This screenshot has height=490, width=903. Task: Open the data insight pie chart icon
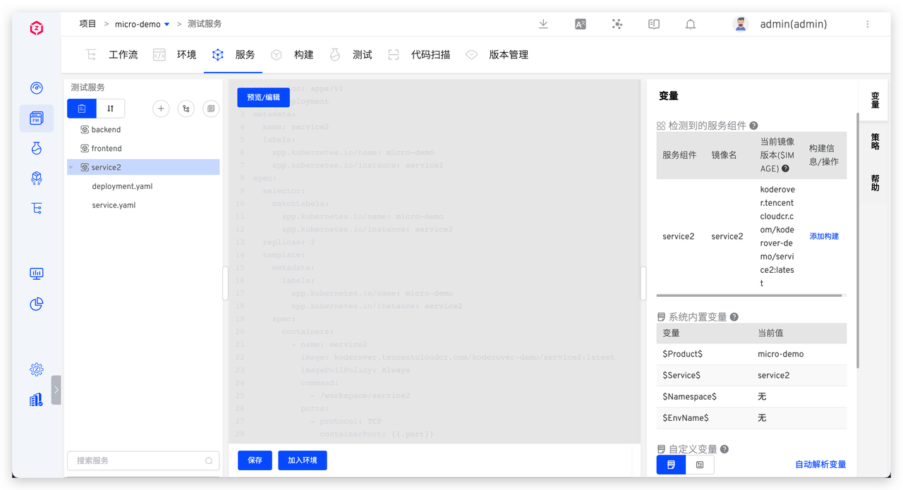(37, 304)
